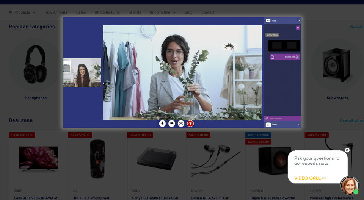This screenshot has width=364, height=200.
Task: Start a VIDEO CALL from the popup
Action: click(310, 178)
